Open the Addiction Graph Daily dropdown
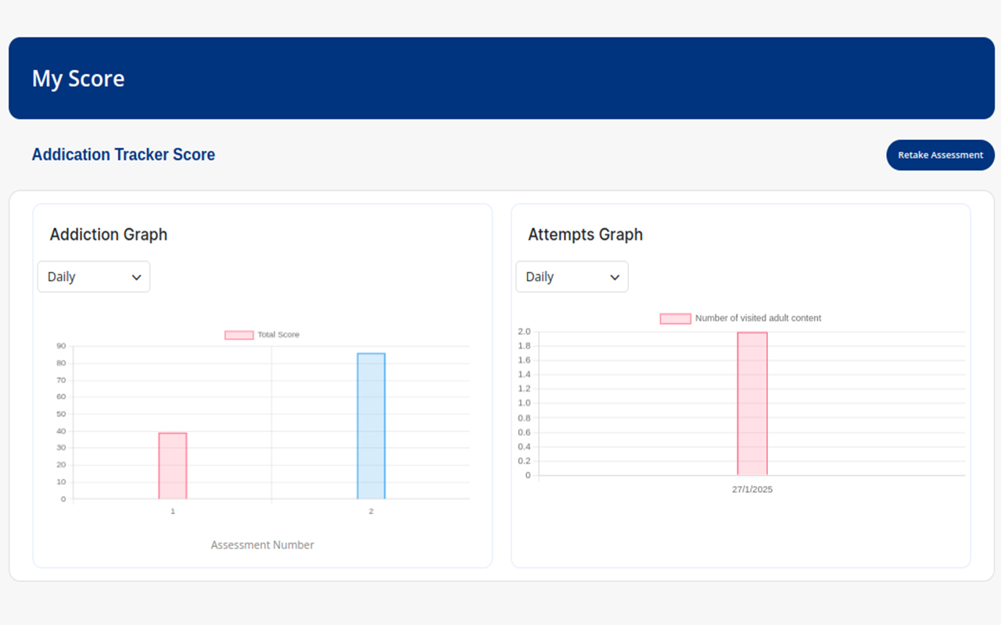1001x625 pixels. click(x=94, y=277)
